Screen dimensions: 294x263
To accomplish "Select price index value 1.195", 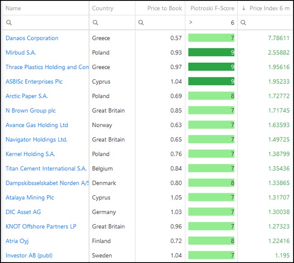I will (x=282, y=255).
